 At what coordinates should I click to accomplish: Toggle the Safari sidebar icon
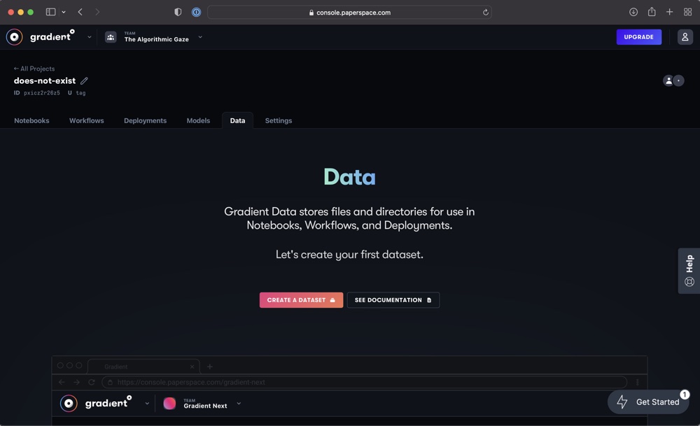[50, 11]
